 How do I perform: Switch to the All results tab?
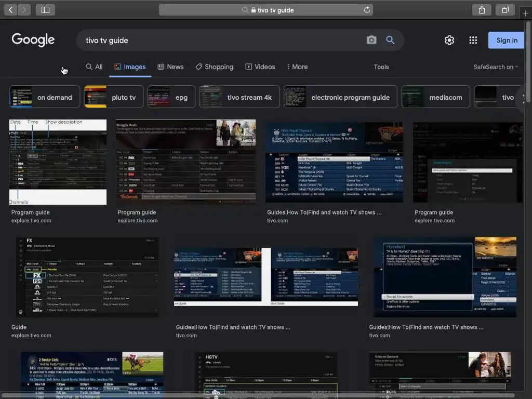coord(94,67)
